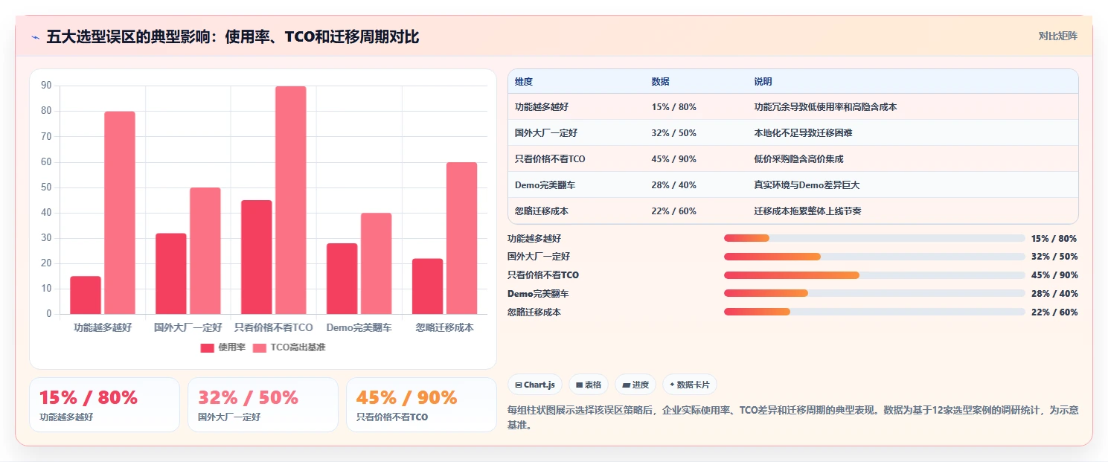Click 真实环境与Demo差异巨大 description
Screen dimensions: 1108x462
point(807,185)
